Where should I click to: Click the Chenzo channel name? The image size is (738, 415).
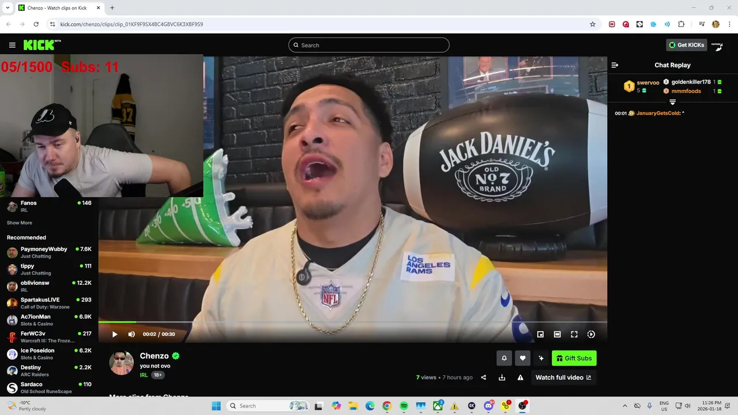pyautogui.click(x=154, y=356)
